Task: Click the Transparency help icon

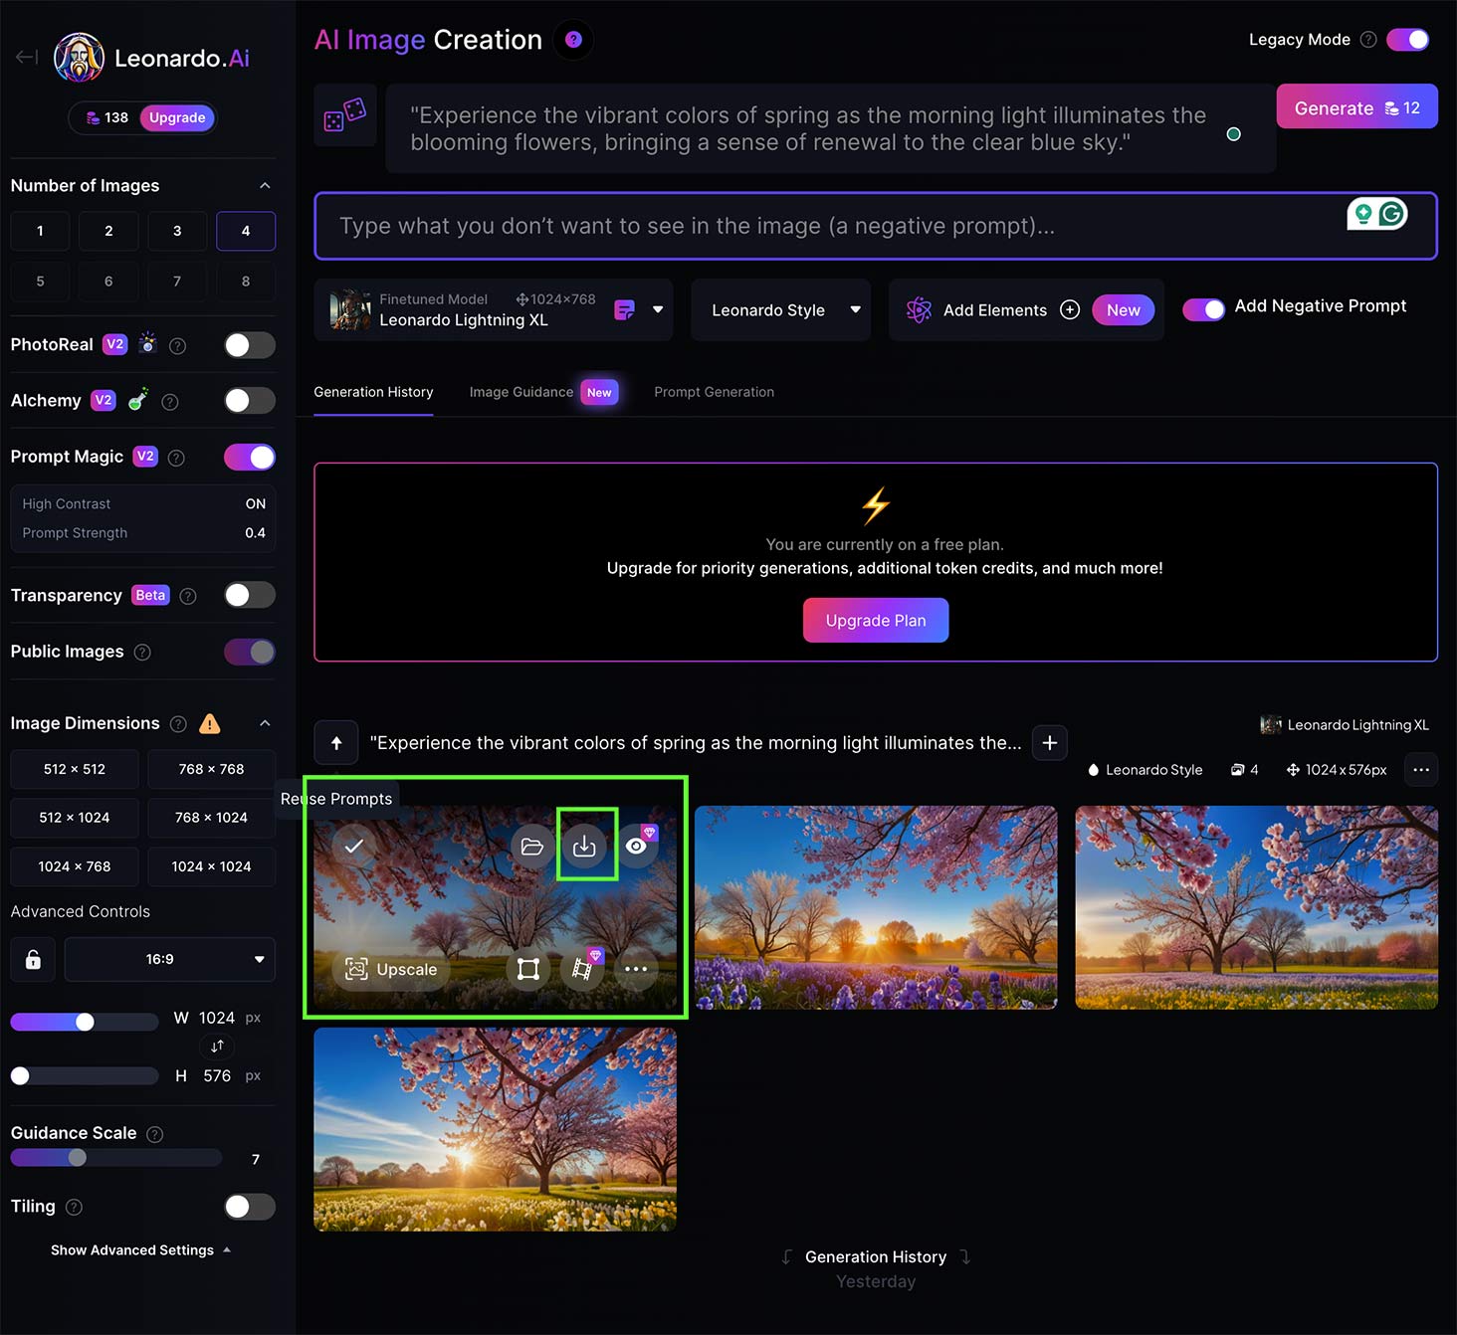Action: pos(188,596)
